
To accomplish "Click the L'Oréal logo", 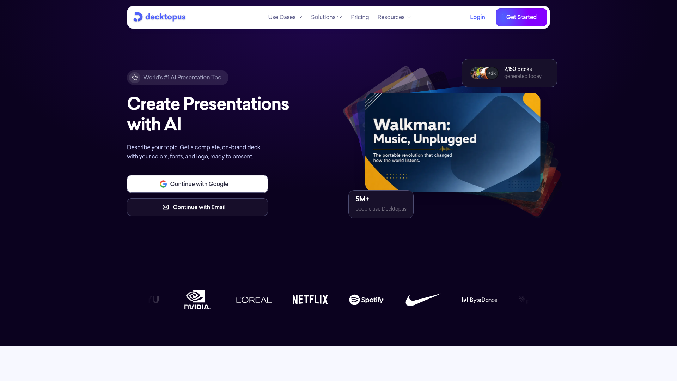I will point(254,300).
